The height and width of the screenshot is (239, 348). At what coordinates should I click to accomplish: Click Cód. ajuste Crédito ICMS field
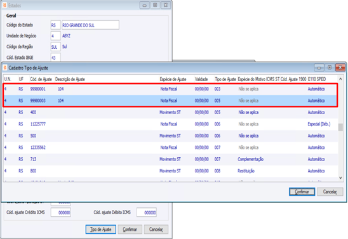coord(60,212)
